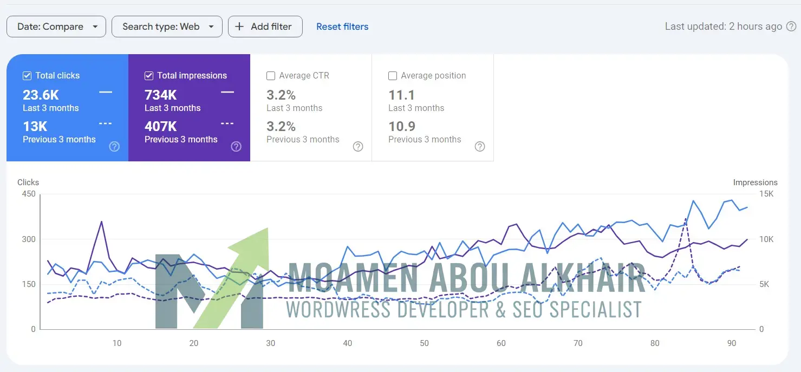Click help icon in Total impressions card
801x372 pixels.
tap(236, 146)
